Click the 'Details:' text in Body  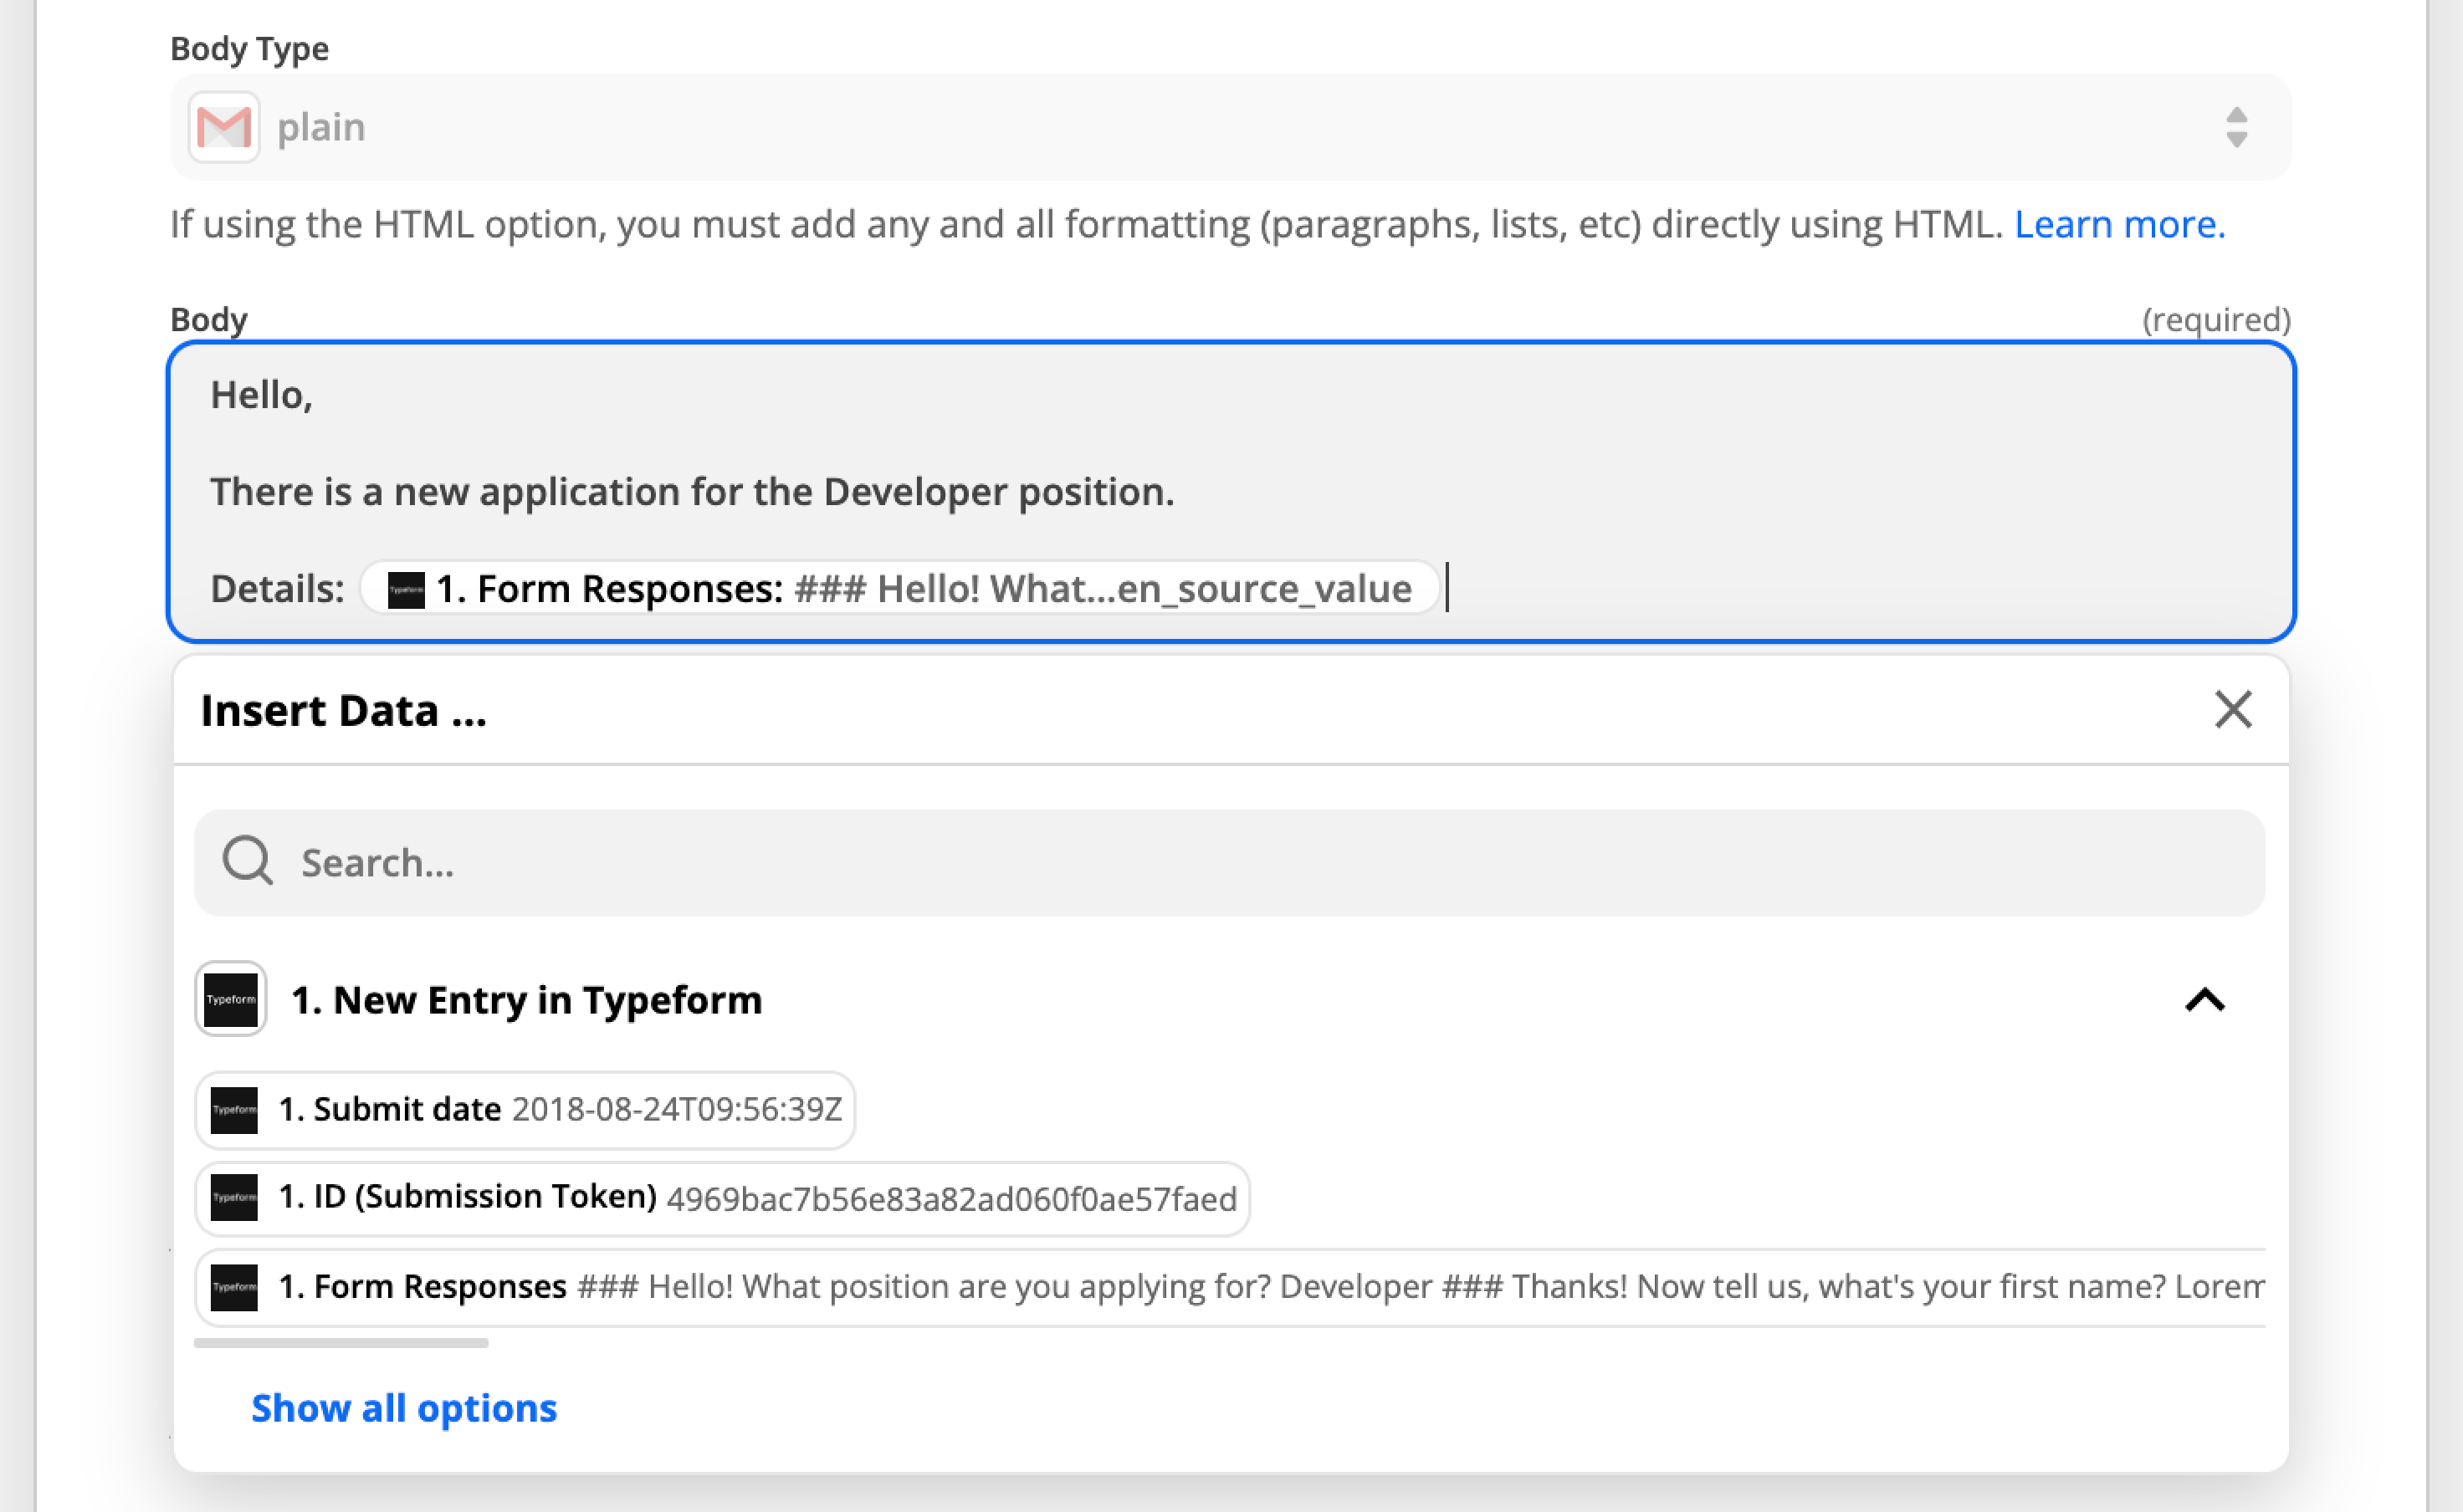[277, 589]
